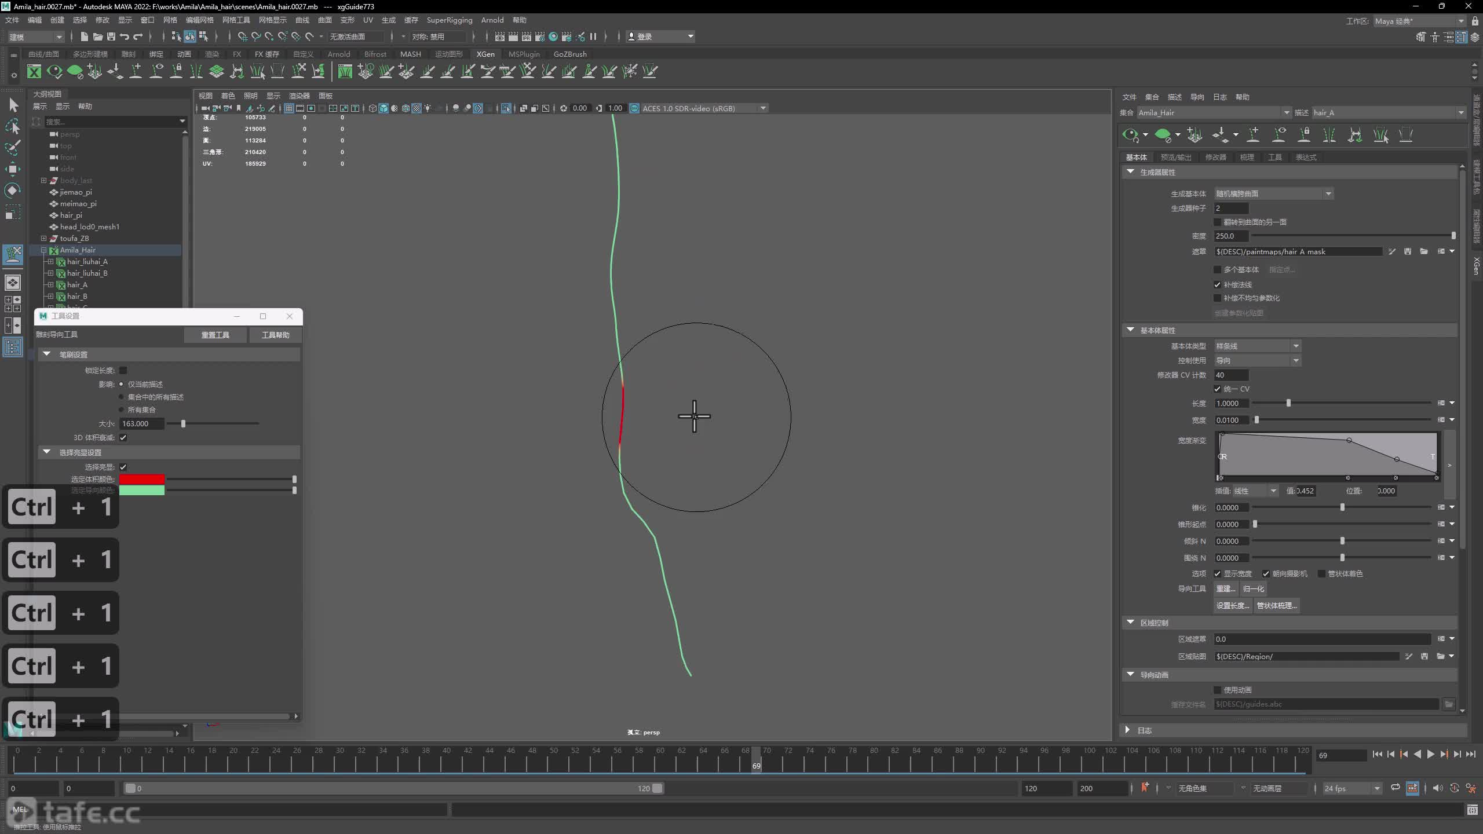Viewport: 1483px width, 834px height.
Task: Click the red selected volume color swatch
Action: point(142,479)
